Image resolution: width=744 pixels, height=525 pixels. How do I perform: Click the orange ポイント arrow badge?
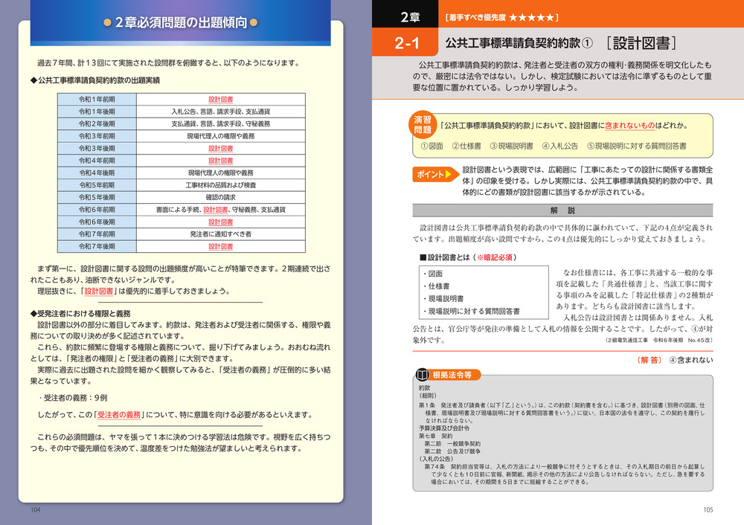(433, 175)
